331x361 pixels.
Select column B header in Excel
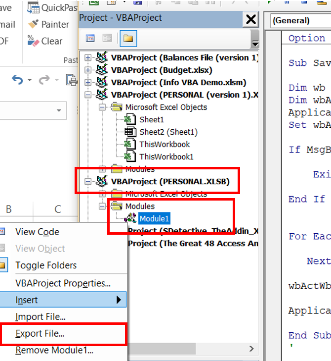(x=9, y=209)
